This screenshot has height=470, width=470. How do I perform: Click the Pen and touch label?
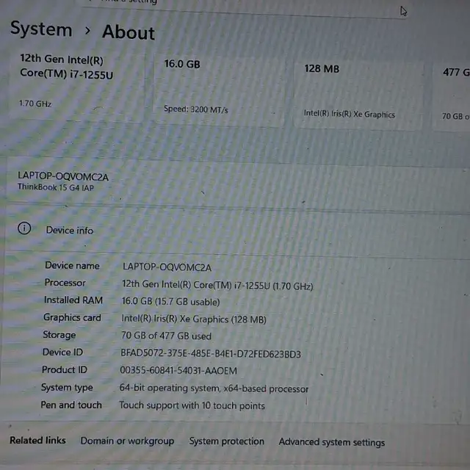(x=71, y=405)
